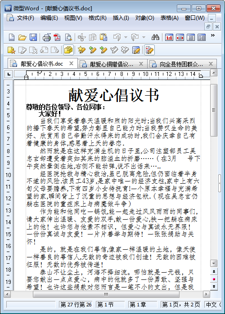Screen dimensions: 225x314
Task: Click the previous change pencil with left arrow
Action: click(x=92, y=50)
